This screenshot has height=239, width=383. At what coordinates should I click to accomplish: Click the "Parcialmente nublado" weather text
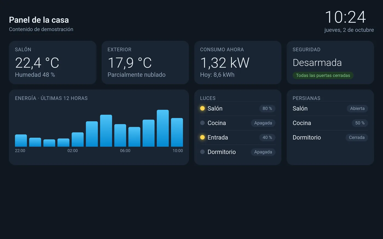tap(137, 75)
